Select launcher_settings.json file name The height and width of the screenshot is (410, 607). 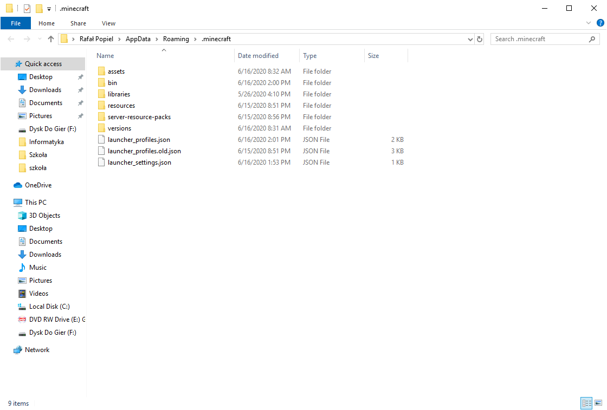point(139,162)
